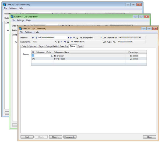Open the Sales Split tab
This screenshot has width=160, height=142.
point(64,46)
